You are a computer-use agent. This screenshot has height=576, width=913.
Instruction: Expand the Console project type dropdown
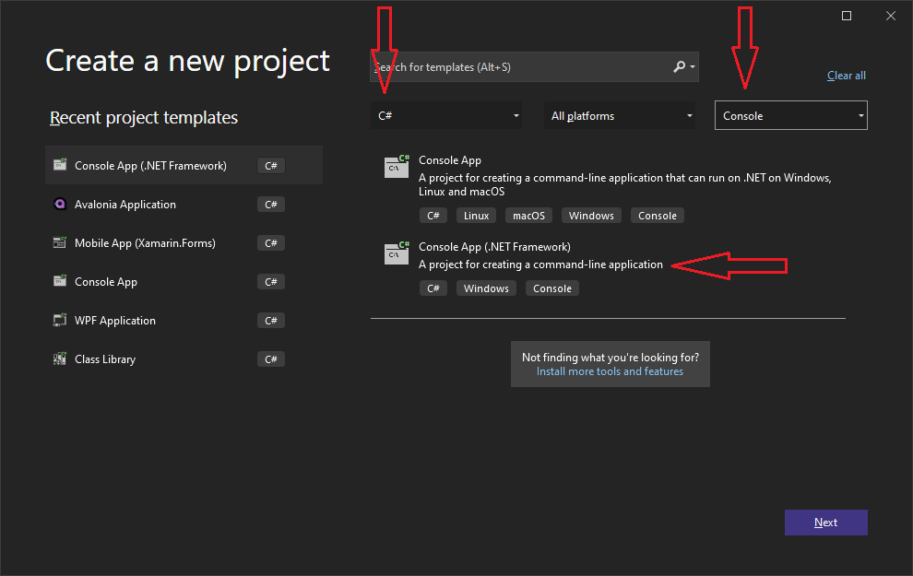(790, 116)
